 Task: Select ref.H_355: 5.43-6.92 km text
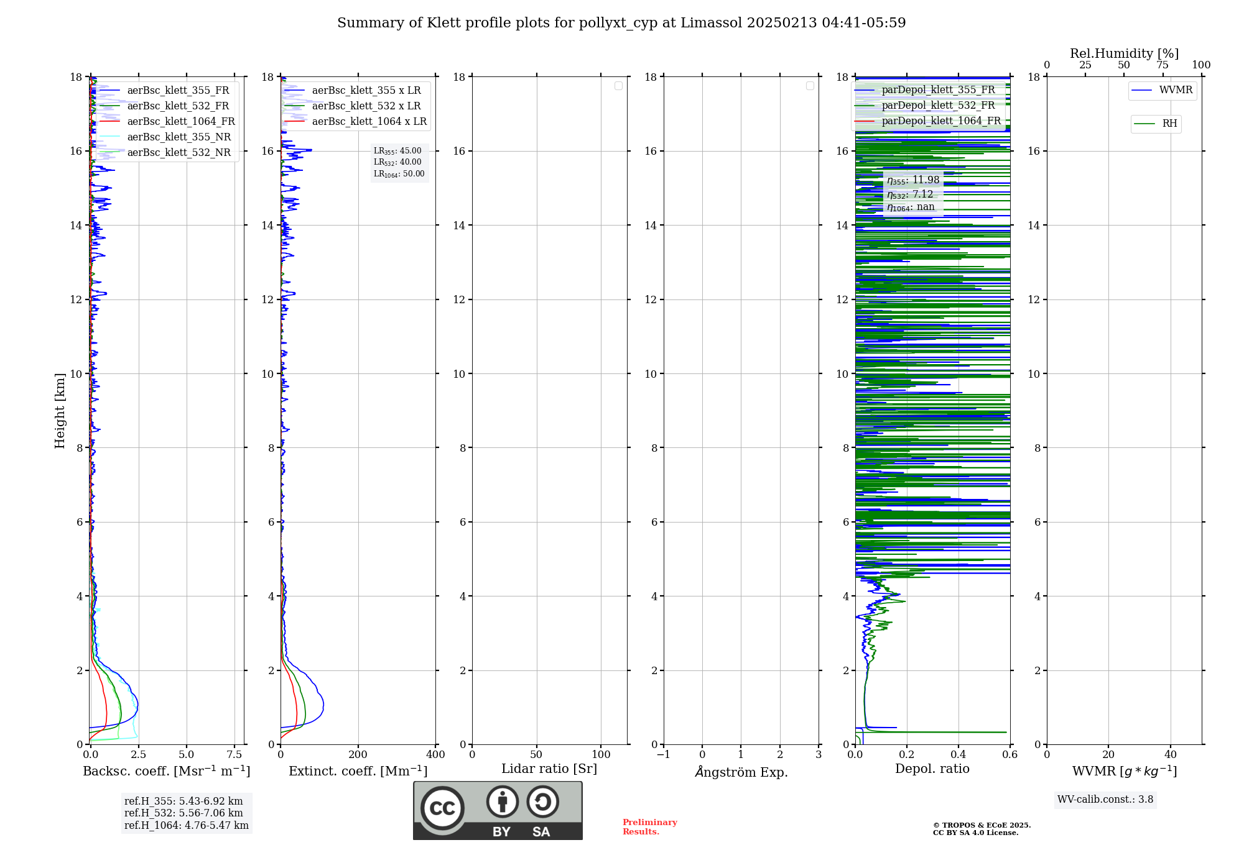pyautogui.click(x=183, y=802)
